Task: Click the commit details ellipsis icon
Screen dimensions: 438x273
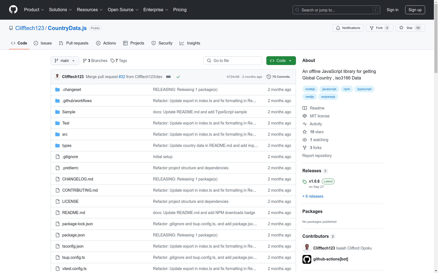Action: [x=168, y=77]
